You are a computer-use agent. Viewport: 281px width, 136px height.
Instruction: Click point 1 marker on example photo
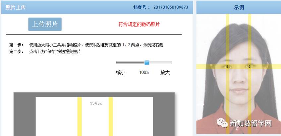227,67
